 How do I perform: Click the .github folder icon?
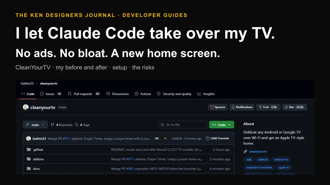point(29,150)
